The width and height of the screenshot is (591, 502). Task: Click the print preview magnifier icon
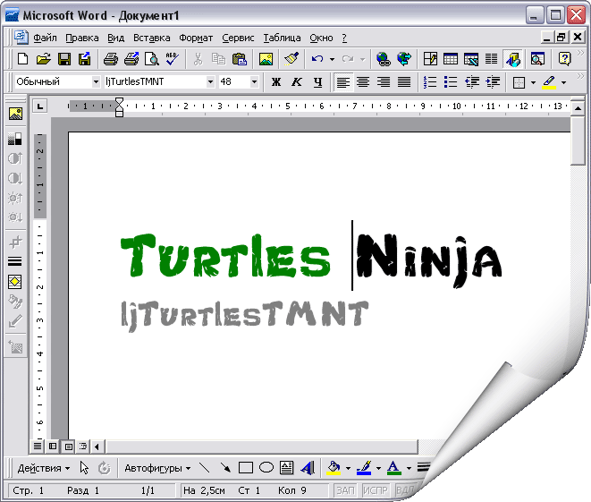point(152,59)
